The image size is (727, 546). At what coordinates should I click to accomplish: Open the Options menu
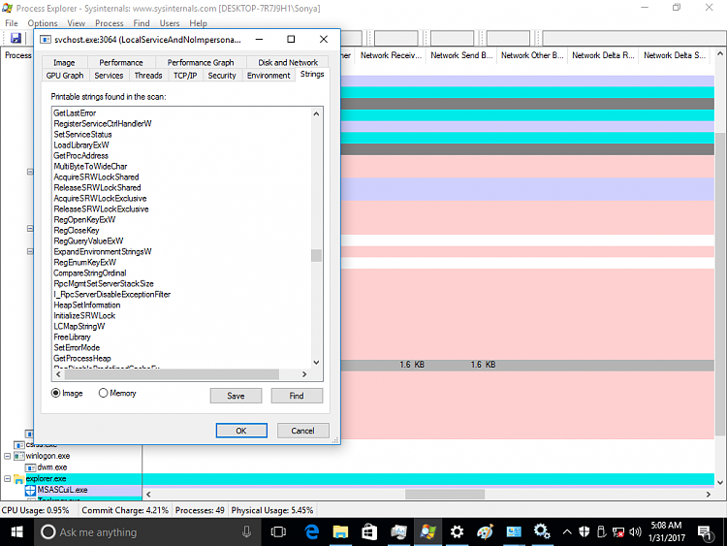pyautogui.click(x=43, y=23)
